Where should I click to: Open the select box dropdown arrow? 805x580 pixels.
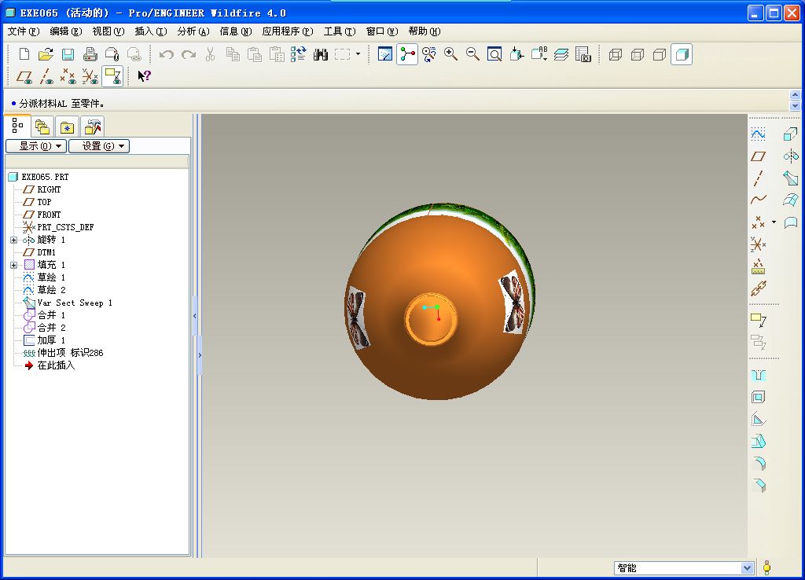coord(358,54)
